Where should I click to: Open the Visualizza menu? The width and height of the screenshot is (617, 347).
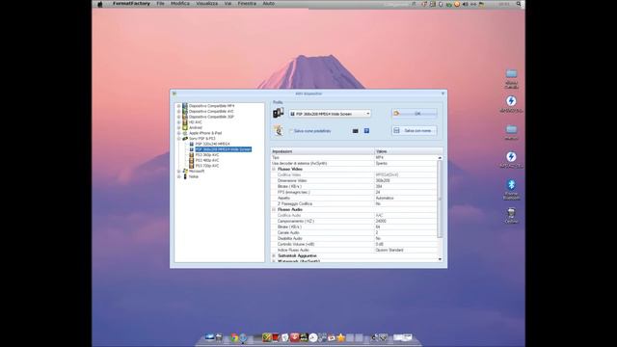207,4
